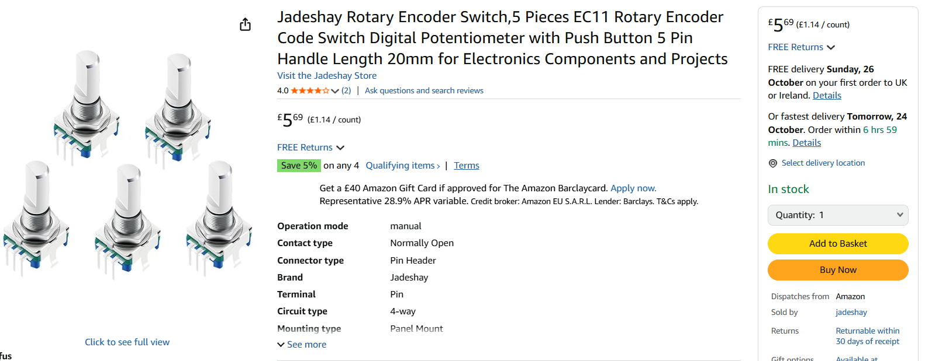Click to see full view
The height and width of the screenshot is (361, 925).
127,342
